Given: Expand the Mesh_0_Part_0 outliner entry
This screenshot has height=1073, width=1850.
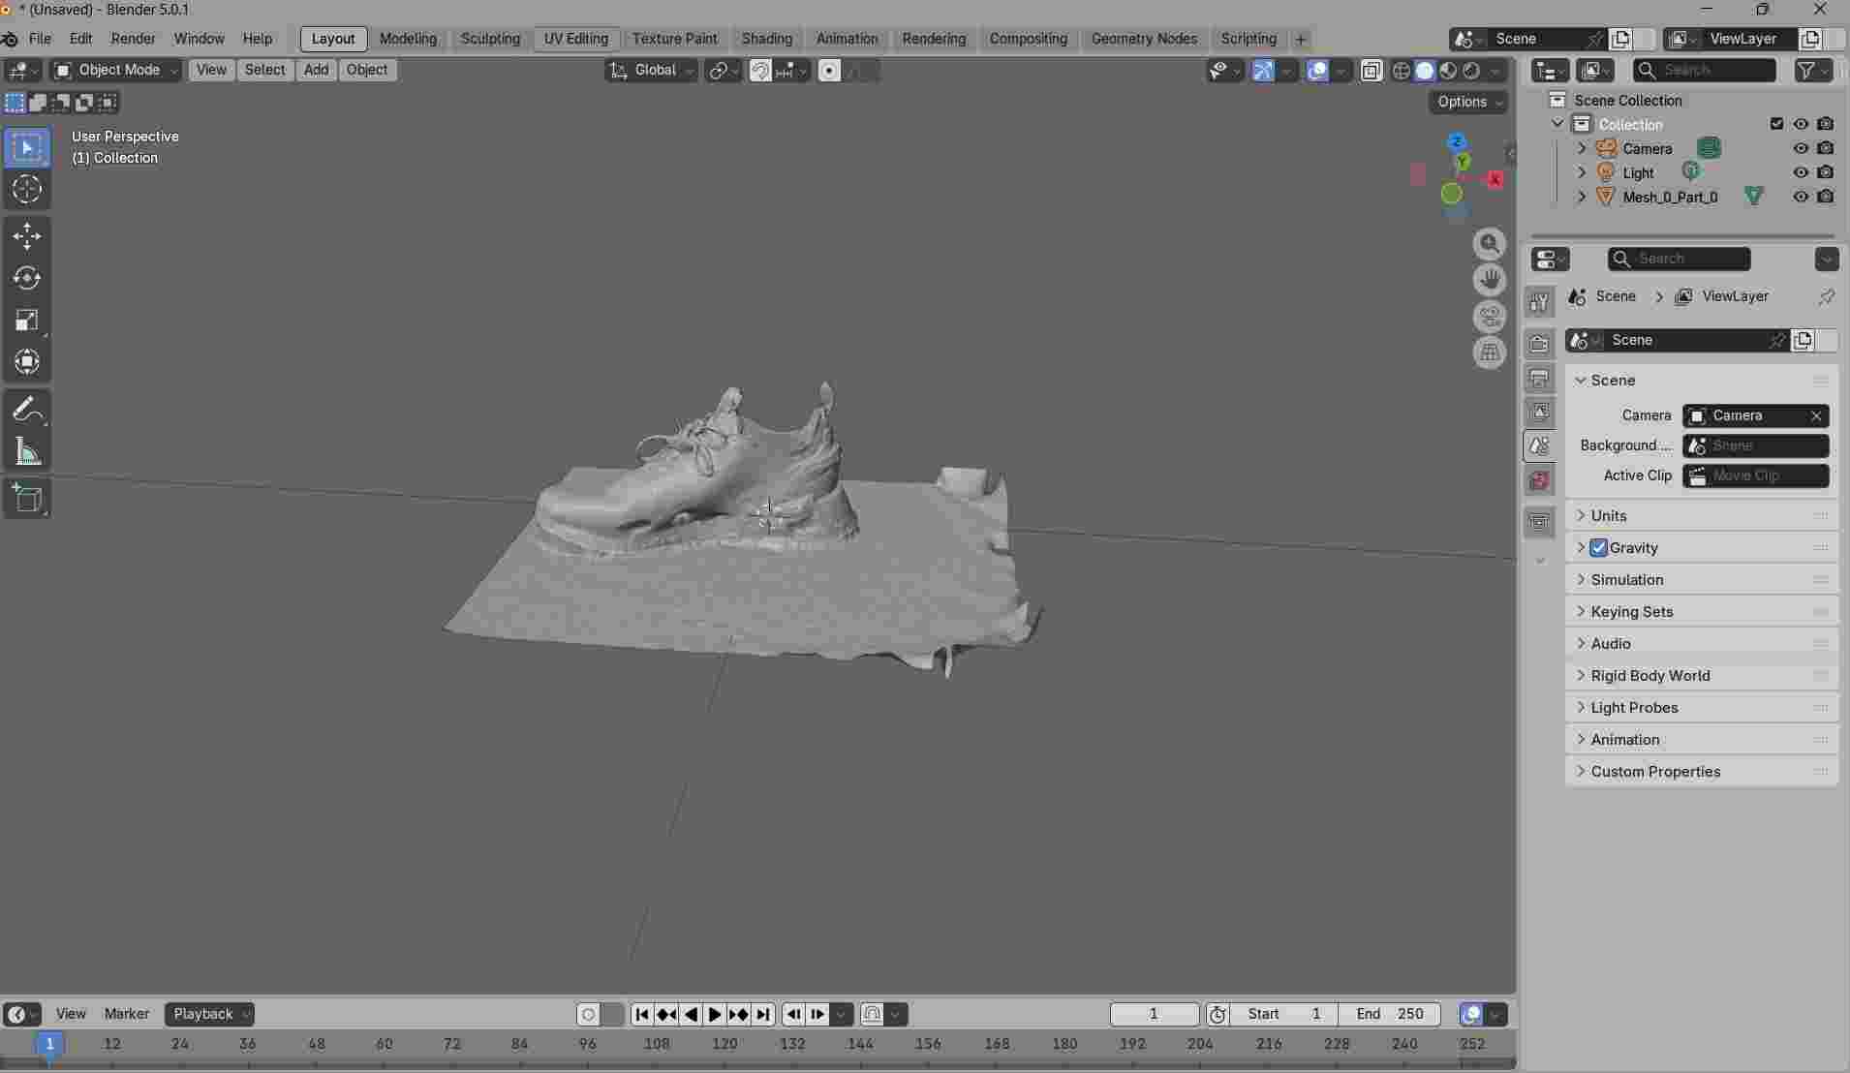Looking at the screenshot, I should (1582, 197).
